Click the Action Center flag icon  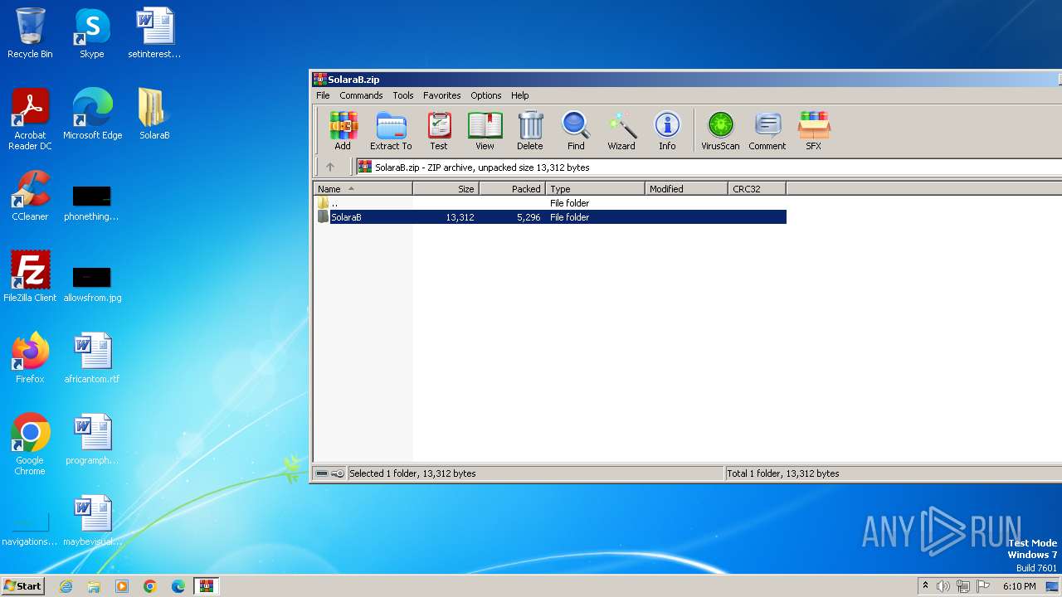[x=983, y=586]
